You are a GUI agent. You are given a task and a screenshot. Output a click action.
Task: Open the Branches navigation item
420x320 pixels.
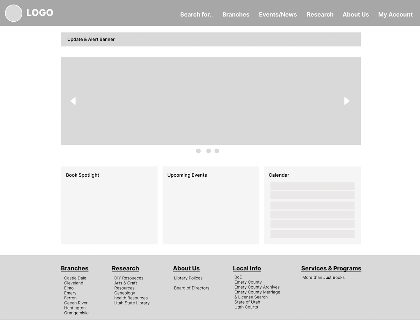pos(236,14)
